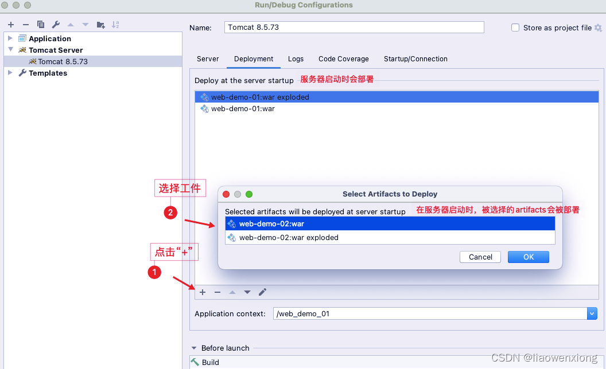Screen dimensions: 606x369
Task: Expand the Templates tree node
Action: click(10, 73)
